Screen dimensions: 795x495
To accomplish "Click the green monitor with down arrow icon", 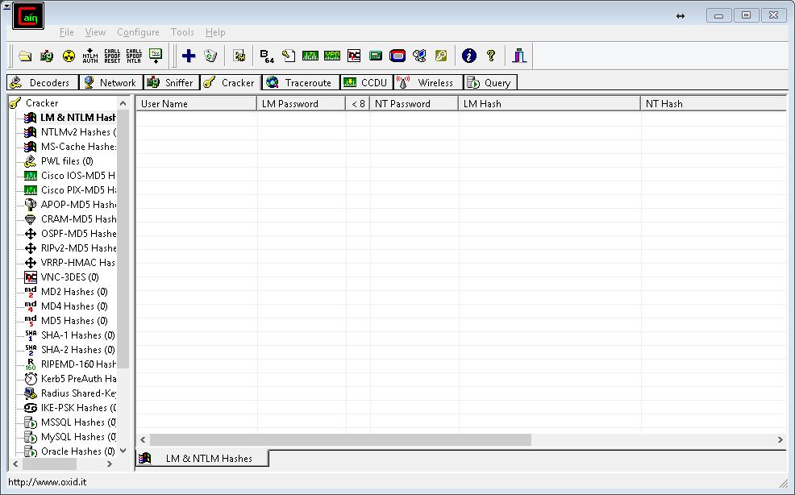I will pyautogui.click(x=156, y=56).
